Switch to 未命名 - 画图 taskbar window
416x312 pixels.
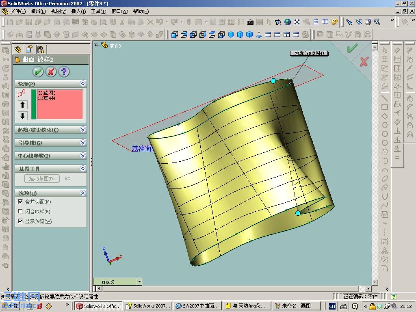tap(297, 306)
